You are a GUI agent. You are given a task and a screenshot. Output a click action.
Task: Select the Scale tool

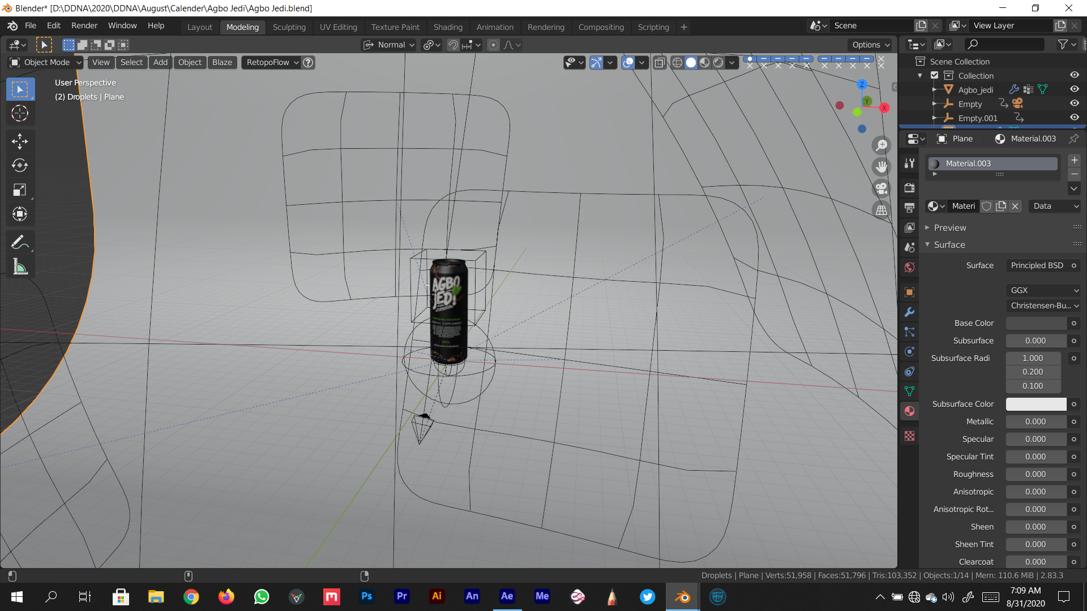[x=20, y=190]
